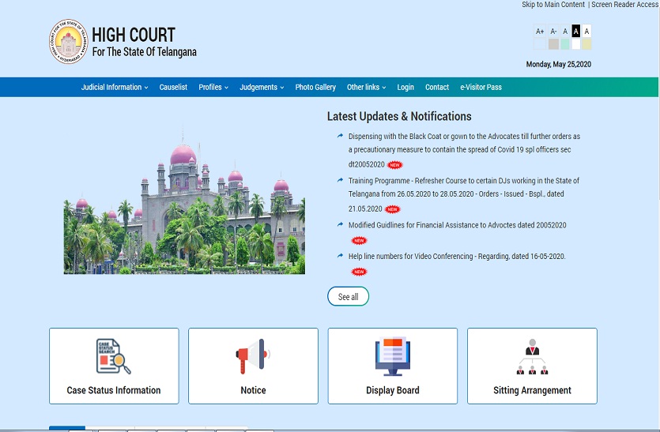Open Case Status Information search icon
660x432 pixels.
click(x=114, y=357)
